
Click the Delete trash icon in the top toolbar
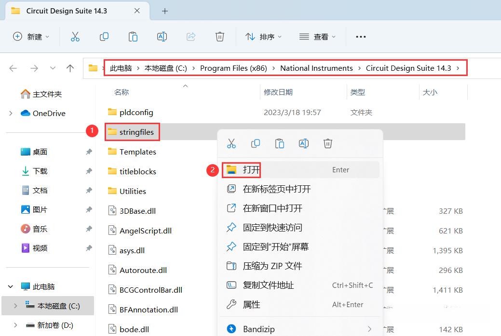point(220,37)
